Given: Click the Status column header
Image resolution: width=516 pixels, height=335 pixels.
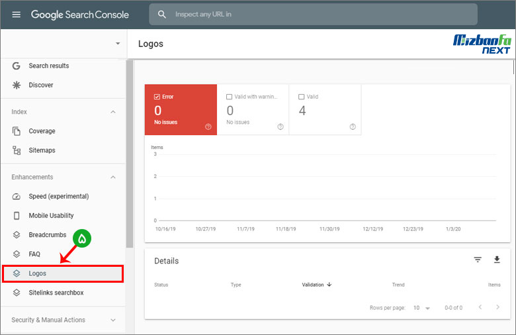Looking at the screenshot, I should (161, 285).
